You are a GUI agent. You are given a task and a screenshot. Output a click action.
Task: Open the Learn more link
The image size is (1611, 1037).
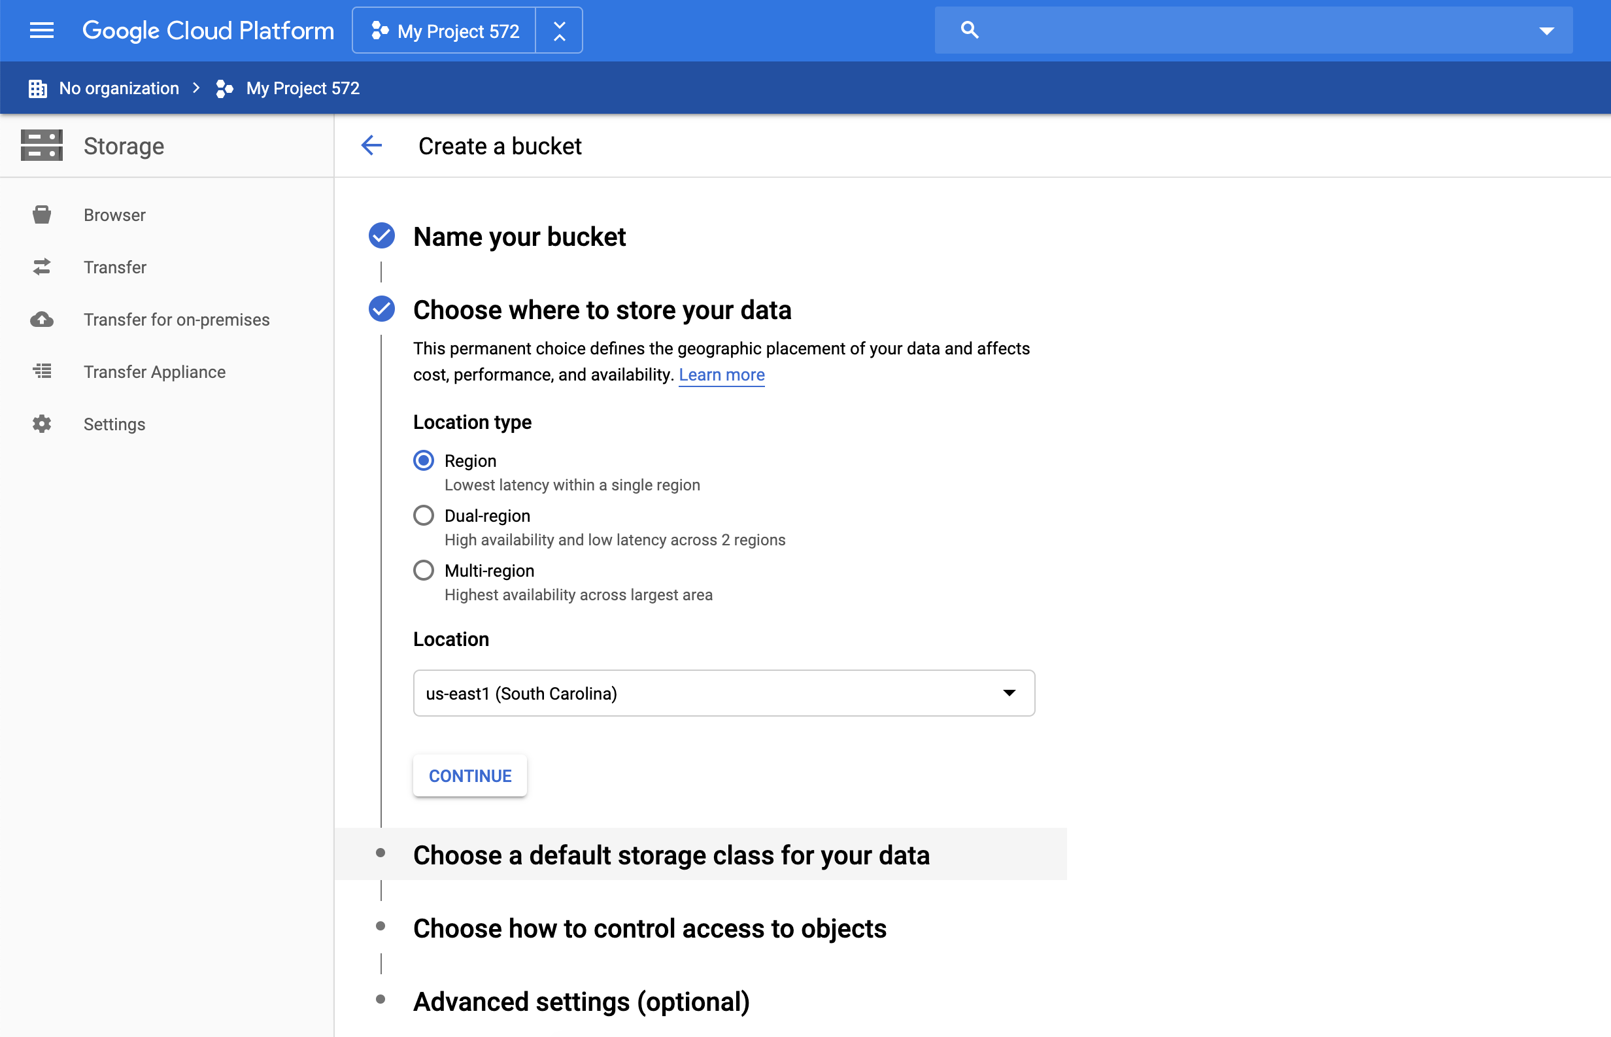[x=721, y=375]
